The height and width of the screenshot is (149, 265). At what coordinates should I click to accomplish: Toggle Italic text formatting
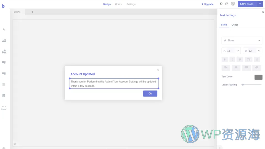[x=232, y=59]
